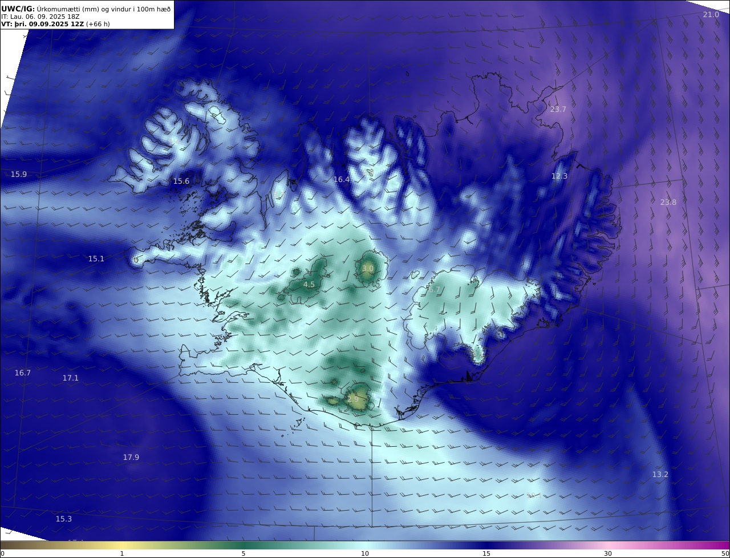Screen dimensions: 730x558
Task: Select the 2.9 value in south Iceland
Action: (x=353, y=399)
